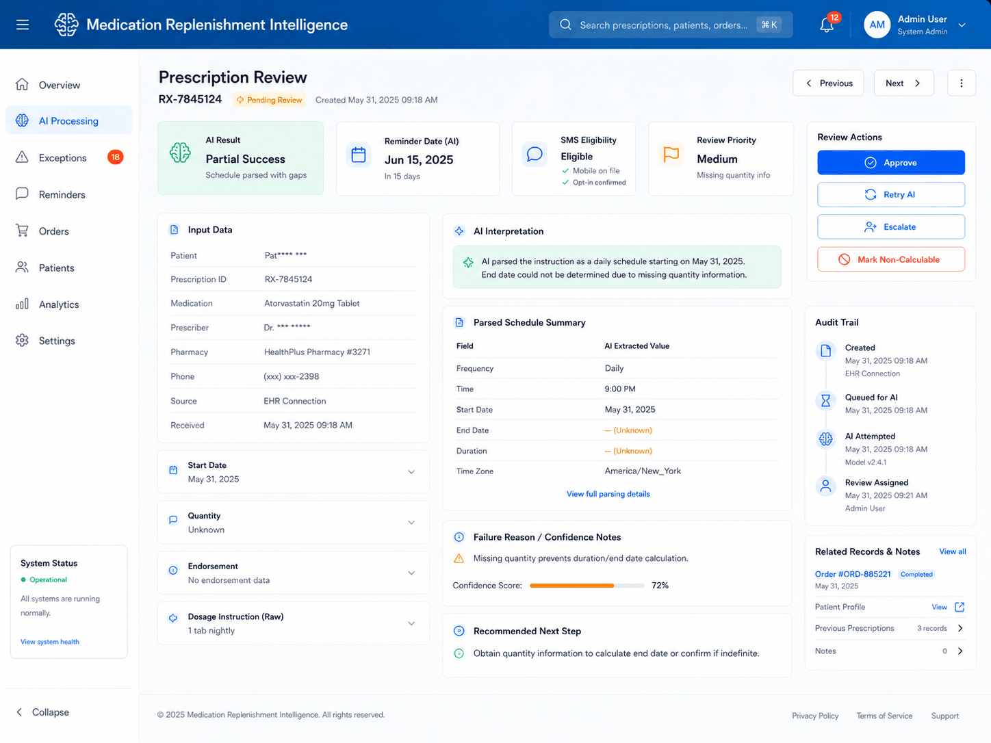Open Reminders in sidebar
Screen dimensions: 991x743
68,194
